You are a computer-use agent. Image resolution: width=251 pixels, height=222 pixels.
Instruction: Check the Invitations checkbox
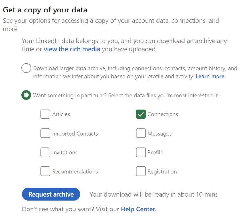click(45, 152)
